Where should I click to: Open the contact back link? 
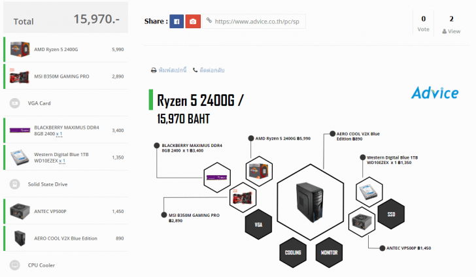(212, 70)
